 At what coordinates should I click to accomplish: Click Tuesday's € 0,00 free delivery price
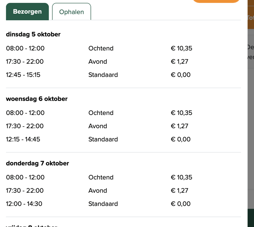tap(181, 75)
